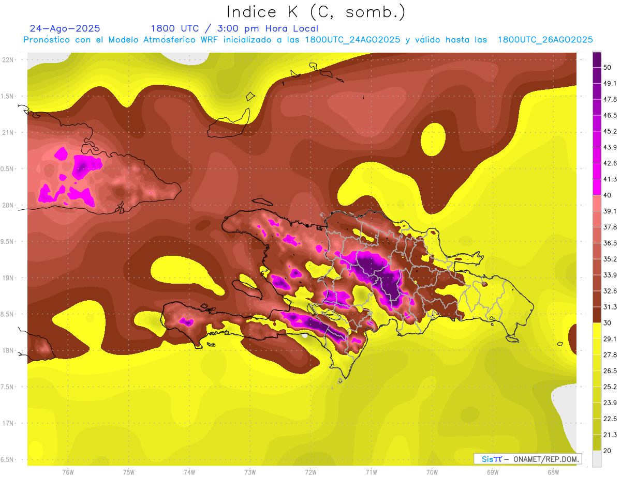Click the "19N" latitude label
Screen dimensions: 621x479
(x=8, y=278)
